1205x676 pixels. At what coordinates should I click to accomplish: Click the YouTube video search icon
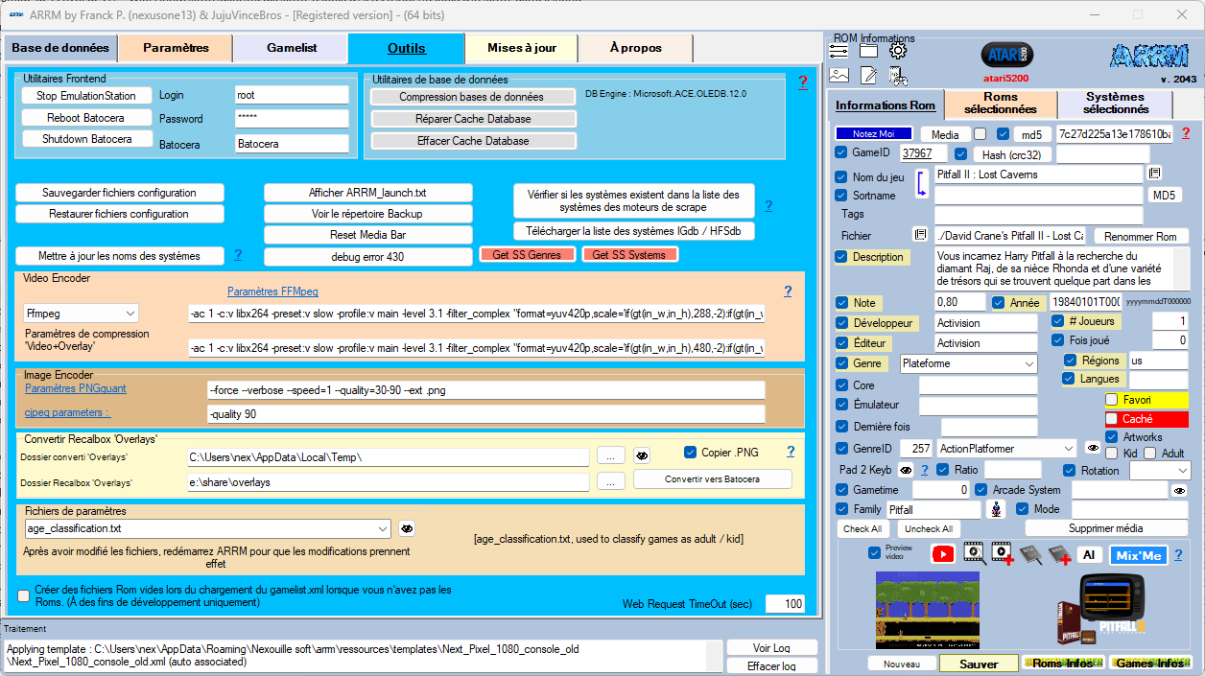(943, 554)
